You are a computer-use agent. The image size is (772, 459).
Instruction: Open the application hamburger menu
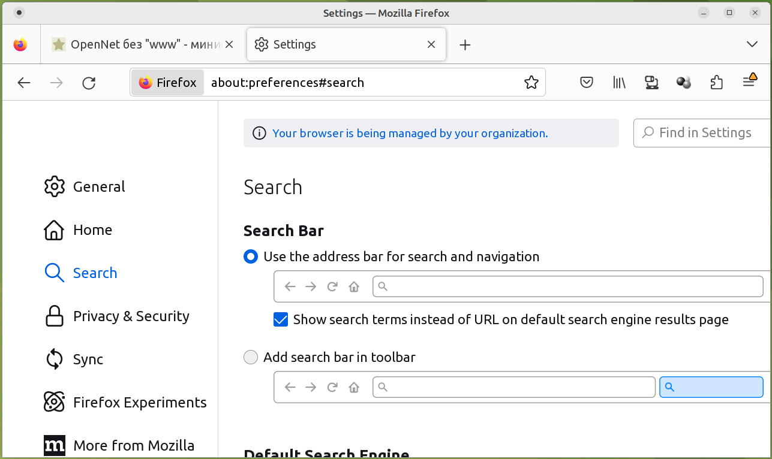749,81
